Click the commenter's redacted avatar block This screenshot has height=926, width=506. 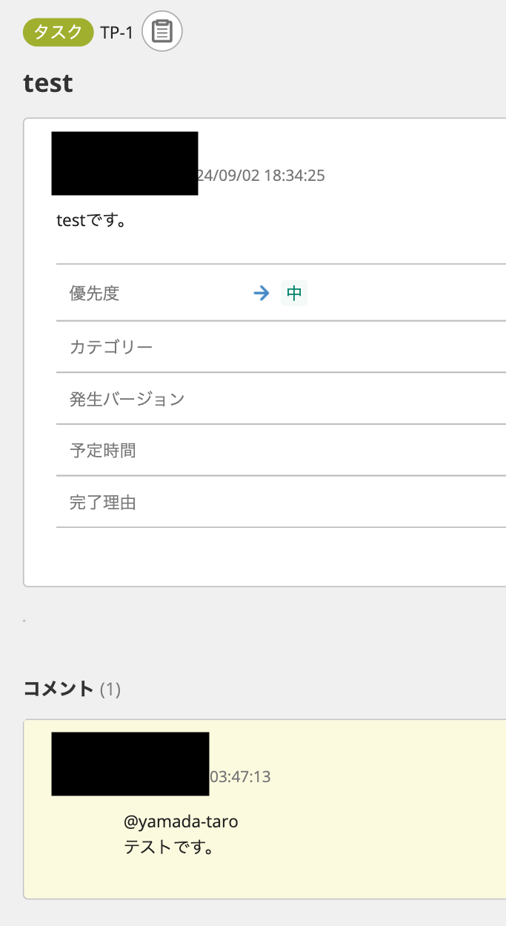tap(130, 764)
